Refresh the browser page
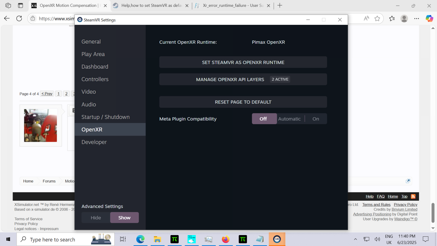437x246 pixels. point(19,18)
